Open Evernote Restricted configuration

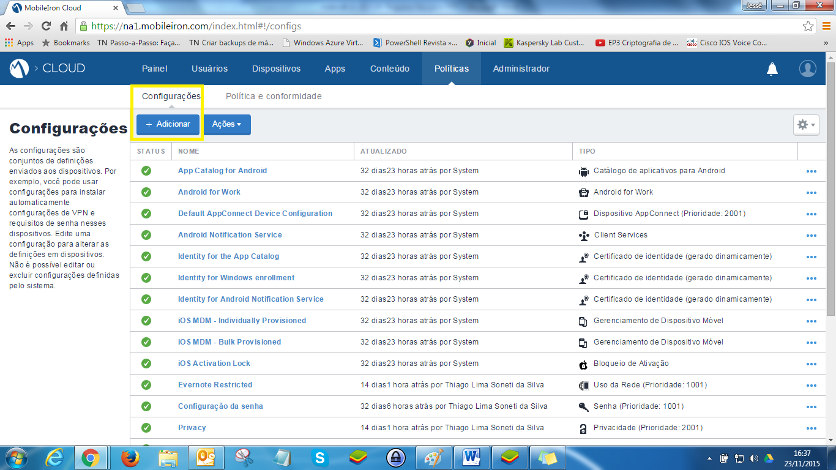(x=215, y=385)
